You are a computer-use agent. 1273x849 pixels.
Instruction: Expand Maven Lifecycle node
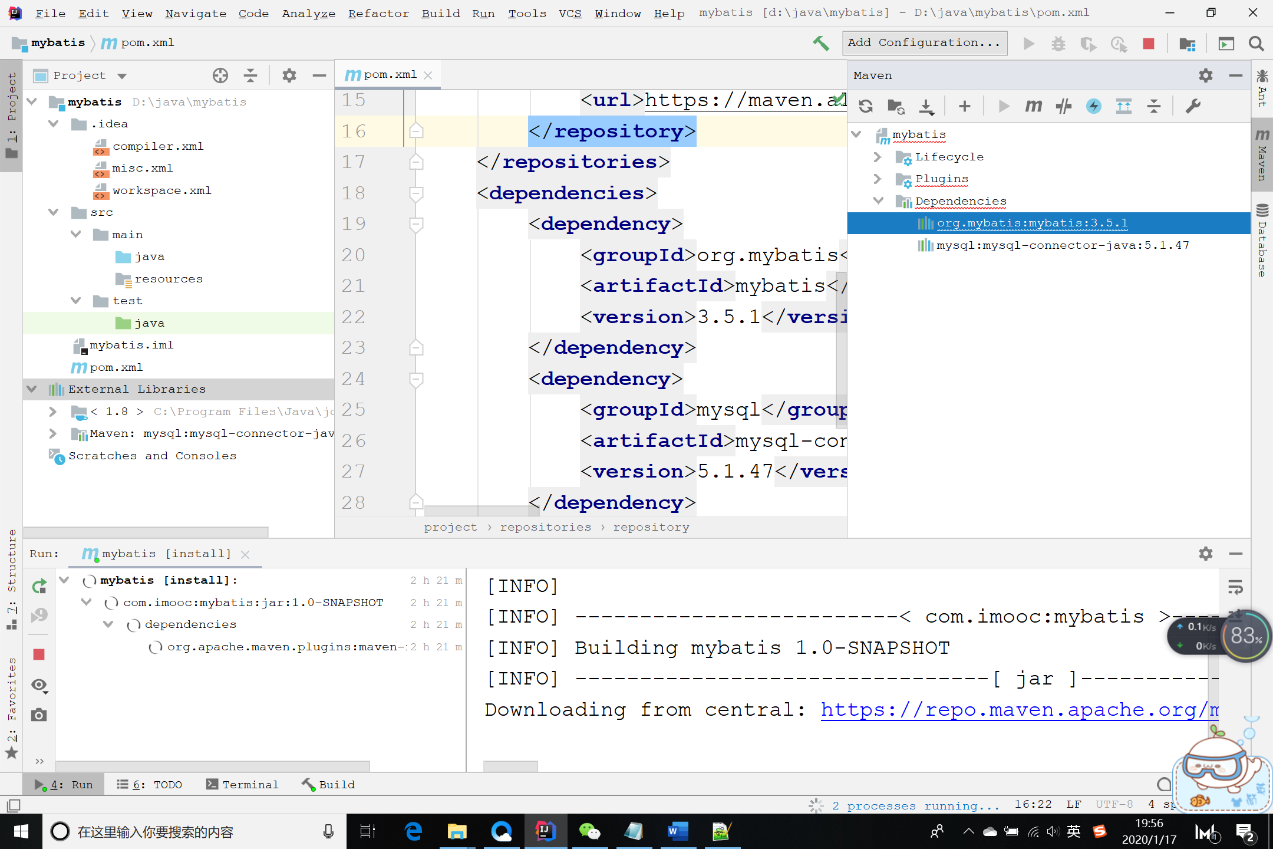tap(878, 157)
